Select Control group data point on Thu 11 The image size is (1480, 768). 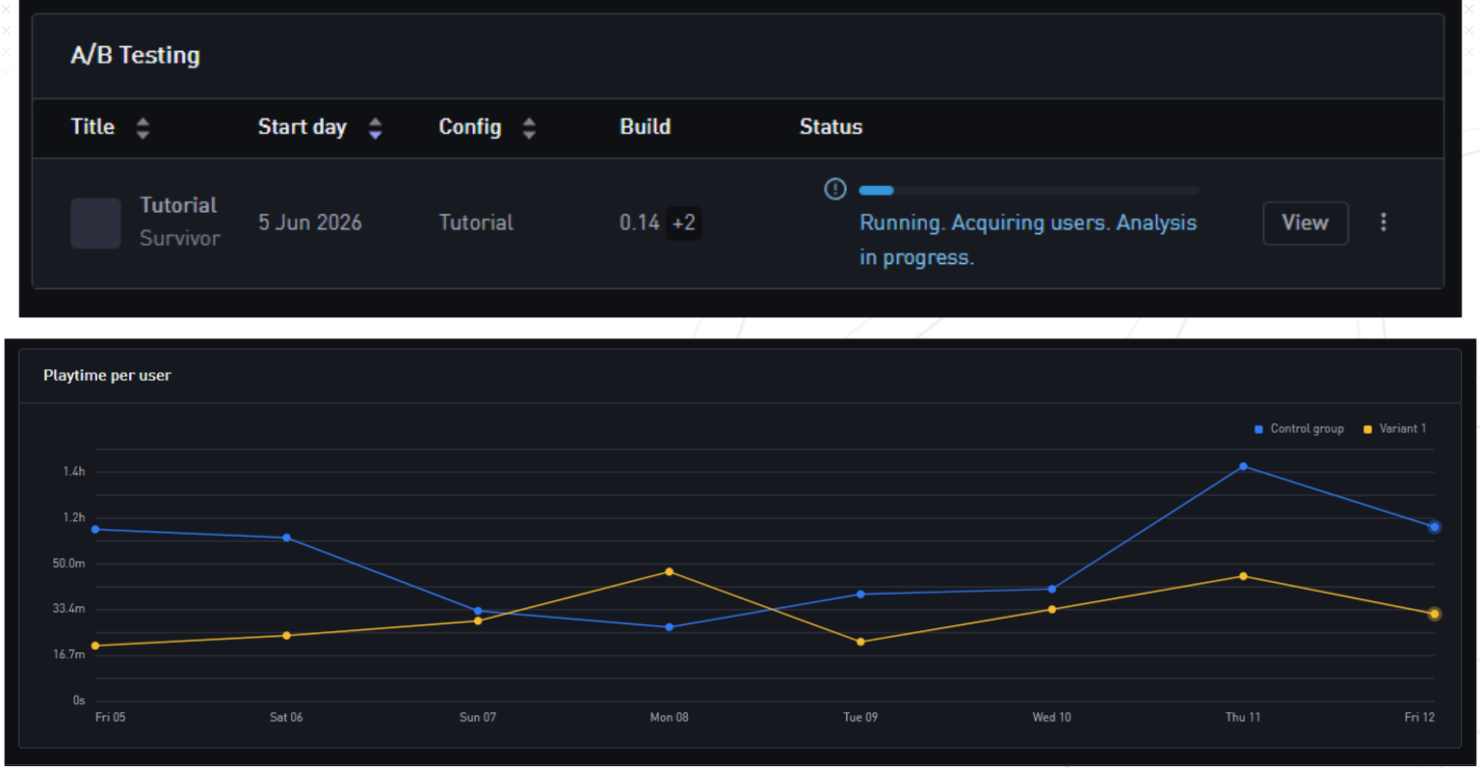click(1243, 466)
